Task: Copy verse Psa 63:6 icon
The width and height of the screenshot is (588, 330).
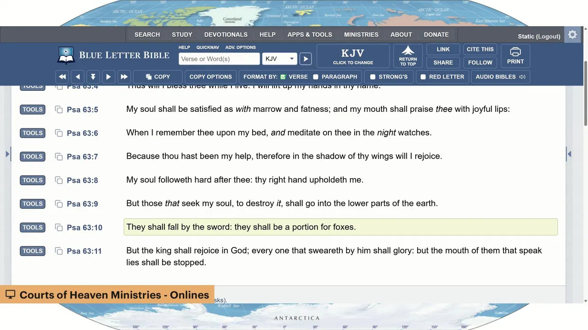Action: tap(59, 133)
